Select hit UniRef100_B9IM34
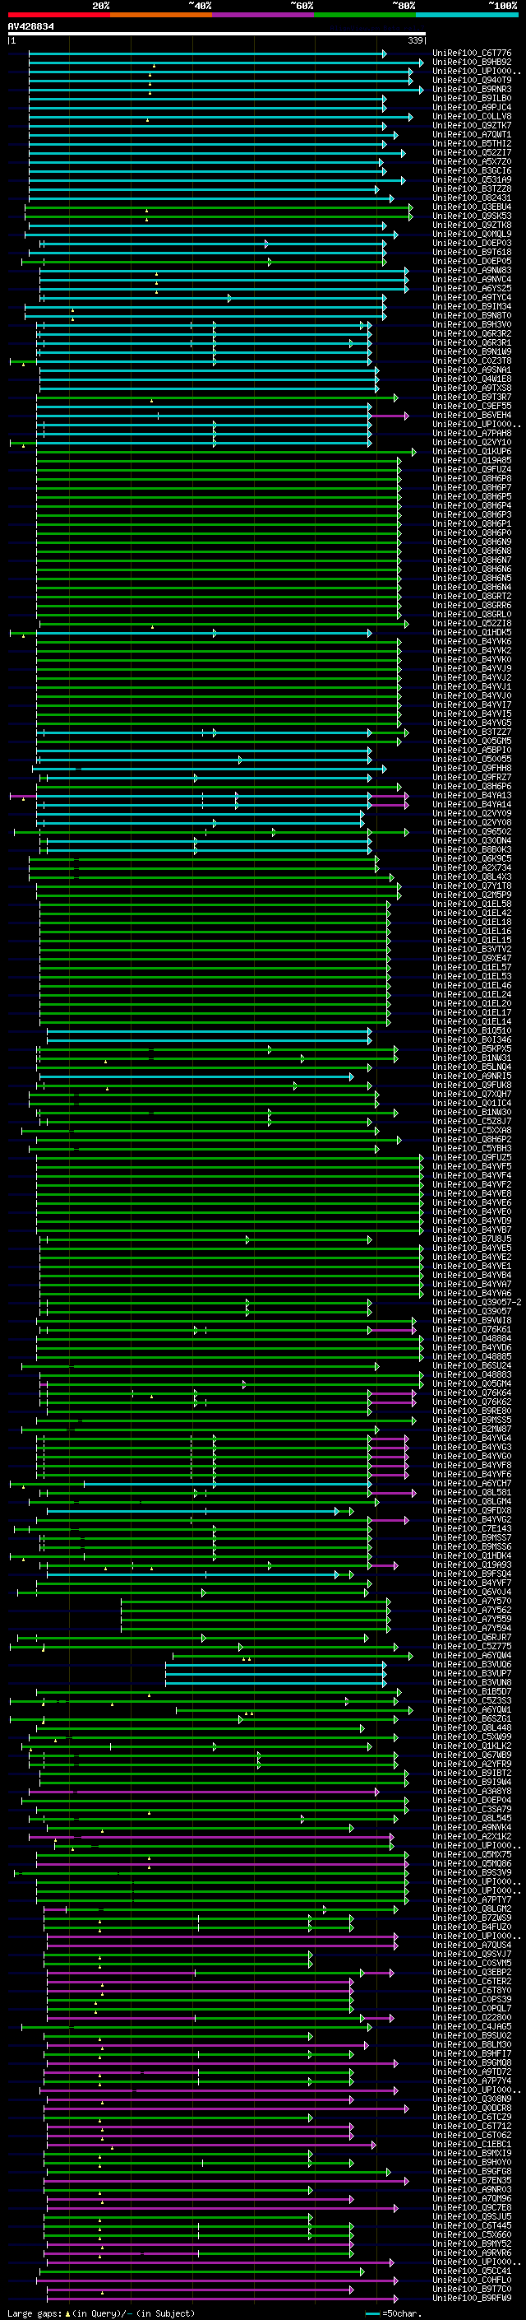This screenshot has height=2320, width=526. coord(472,306)
